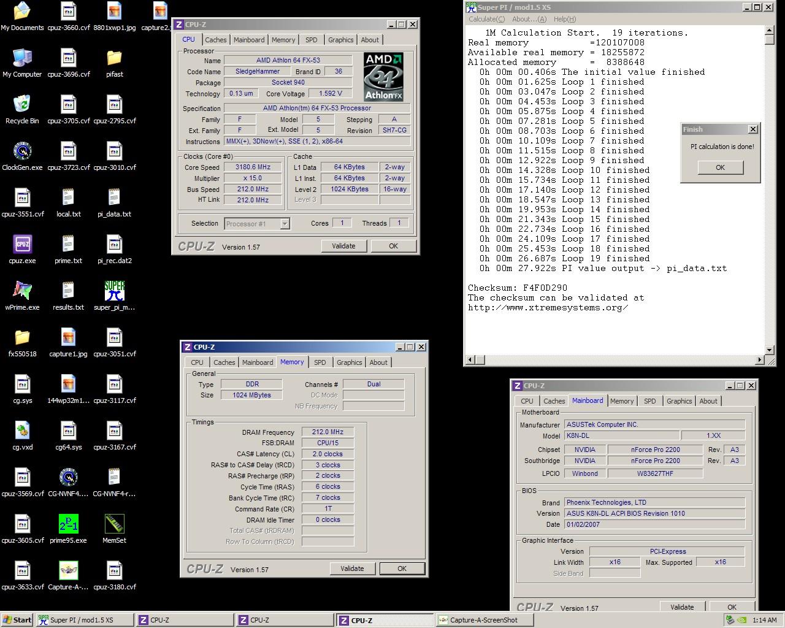Open Graphics tab in the Memory CPU-Z window
Screen dimensions: 785x628
(x=350, y=362)
